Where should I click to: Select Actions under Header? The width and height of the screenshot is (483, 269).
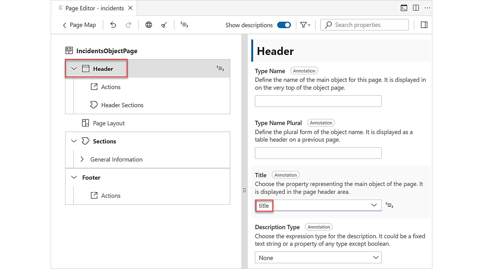pyautogui.click(x=111, y=87)
